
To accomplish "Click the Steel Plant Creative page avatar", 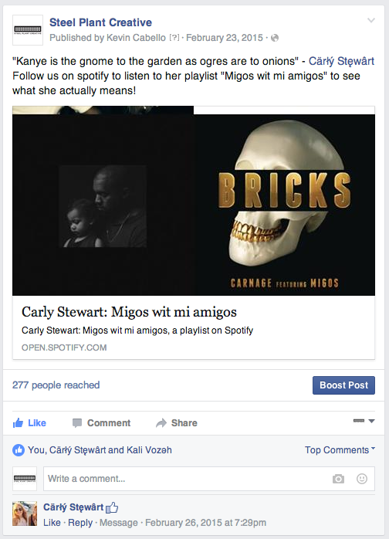I will click(28, 30).
